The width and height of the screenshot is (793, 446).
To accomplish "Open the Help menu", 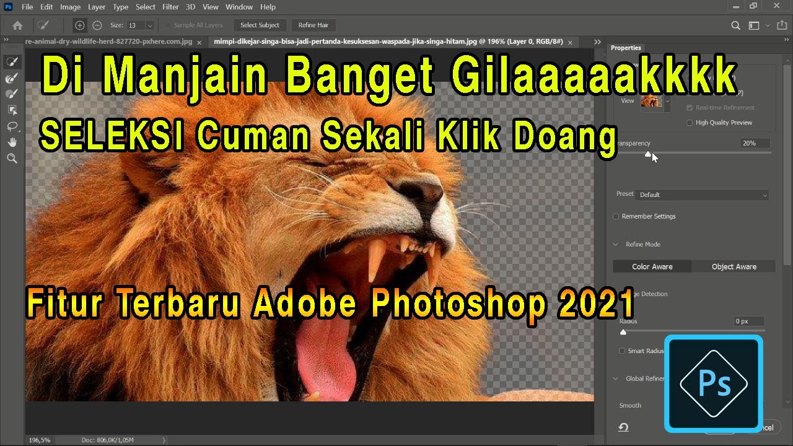I will pyautogui.click(x=268, y=7).
